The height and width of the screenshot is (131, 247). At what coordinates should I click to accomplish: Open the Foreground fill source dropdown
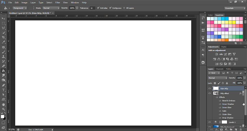(20, 8)
